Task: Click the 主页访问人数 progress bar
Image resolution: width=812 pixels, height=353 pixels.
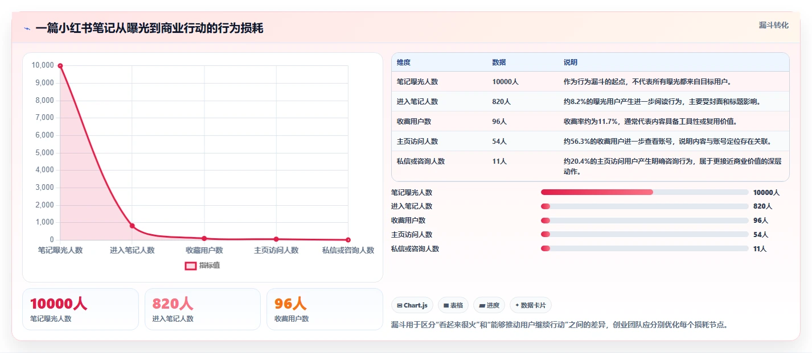Action: click(645, 234)
